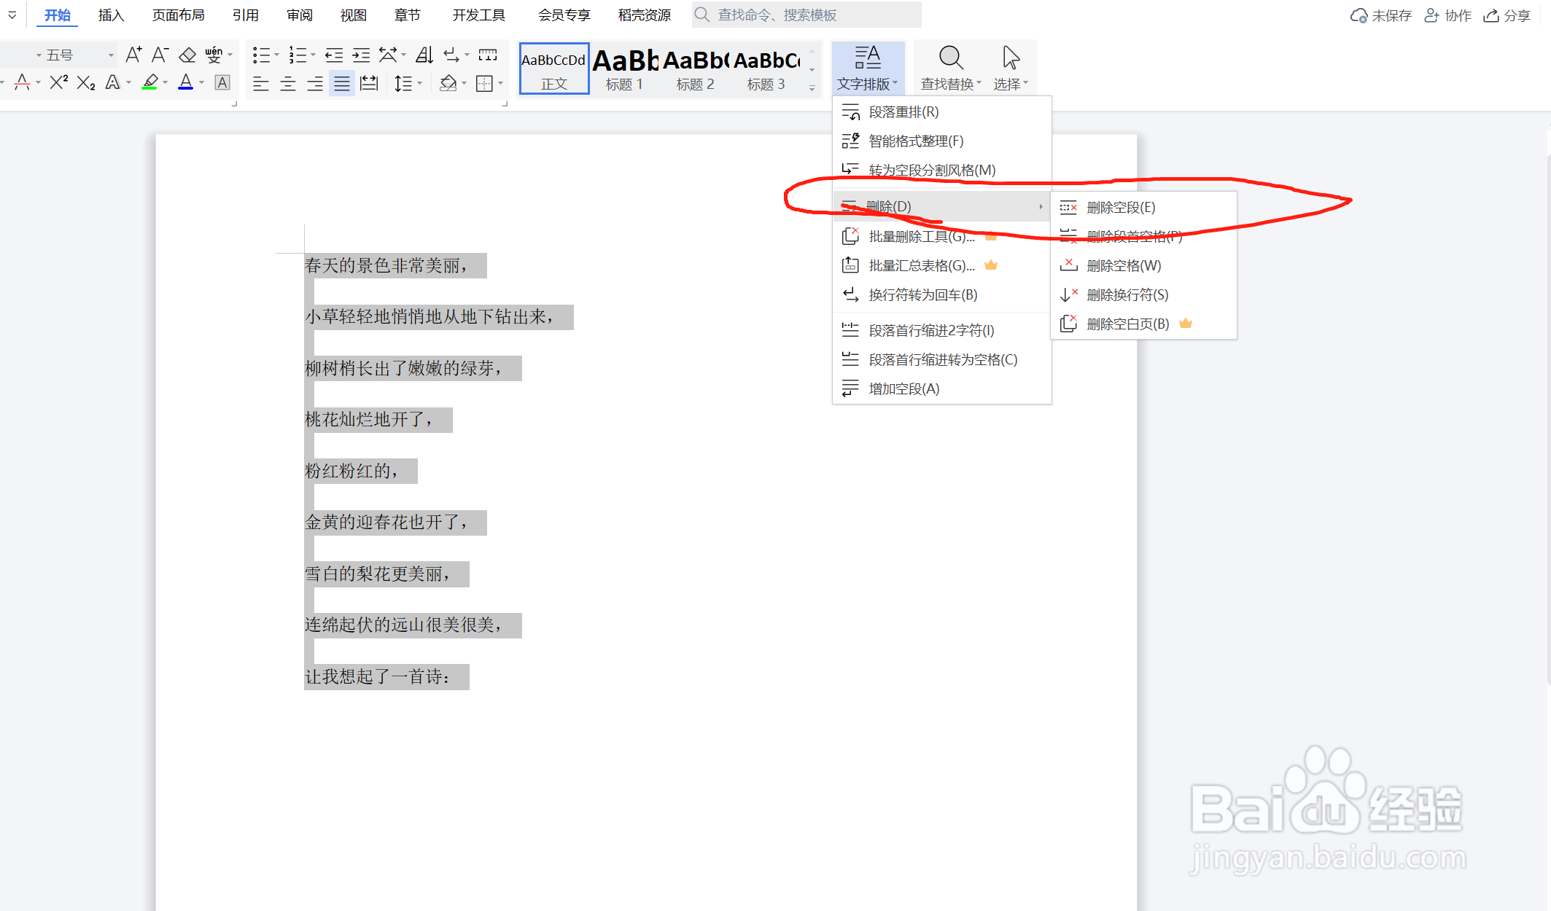1551x911 pixels.
Task: Apply distributed alignment
Action: point(370,83)
